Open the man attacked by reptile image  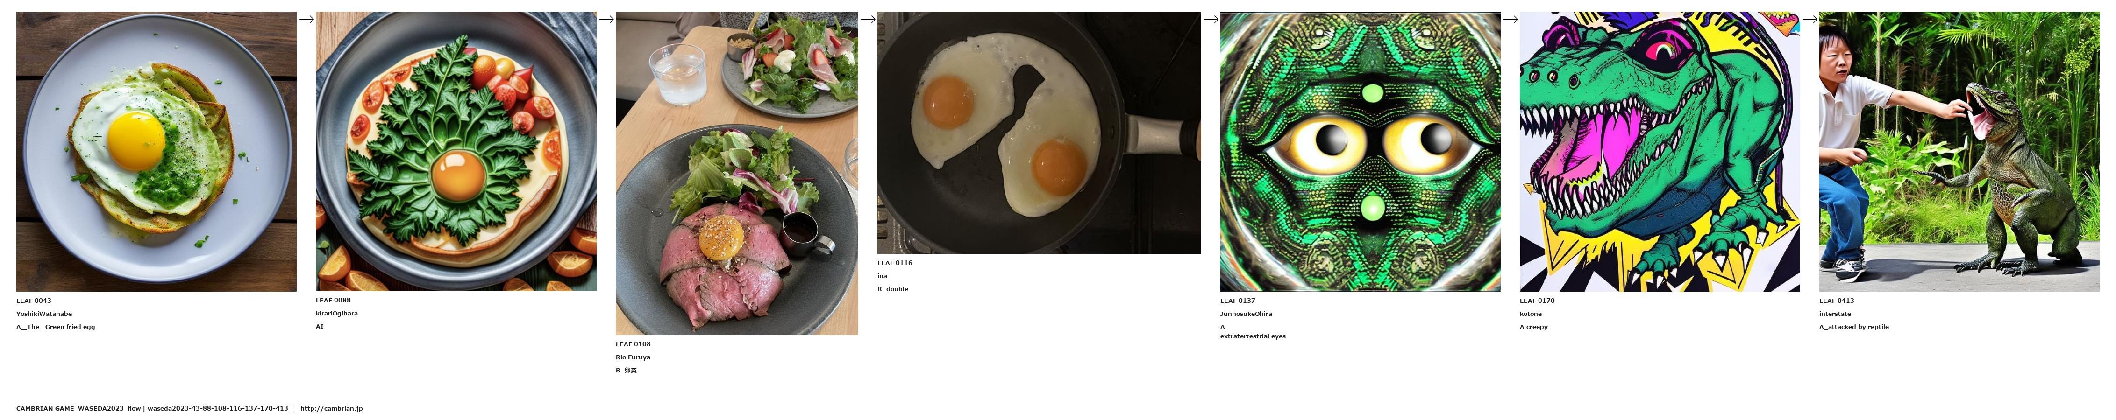point(1959,152)
